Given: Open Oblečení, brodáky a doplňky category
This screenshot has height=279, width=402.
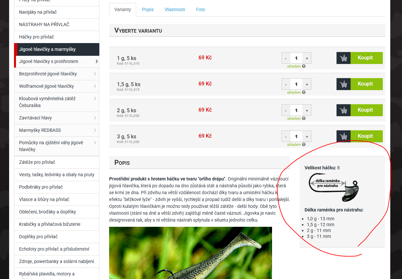Looking at the screenshot, I should tap(57, 212).
